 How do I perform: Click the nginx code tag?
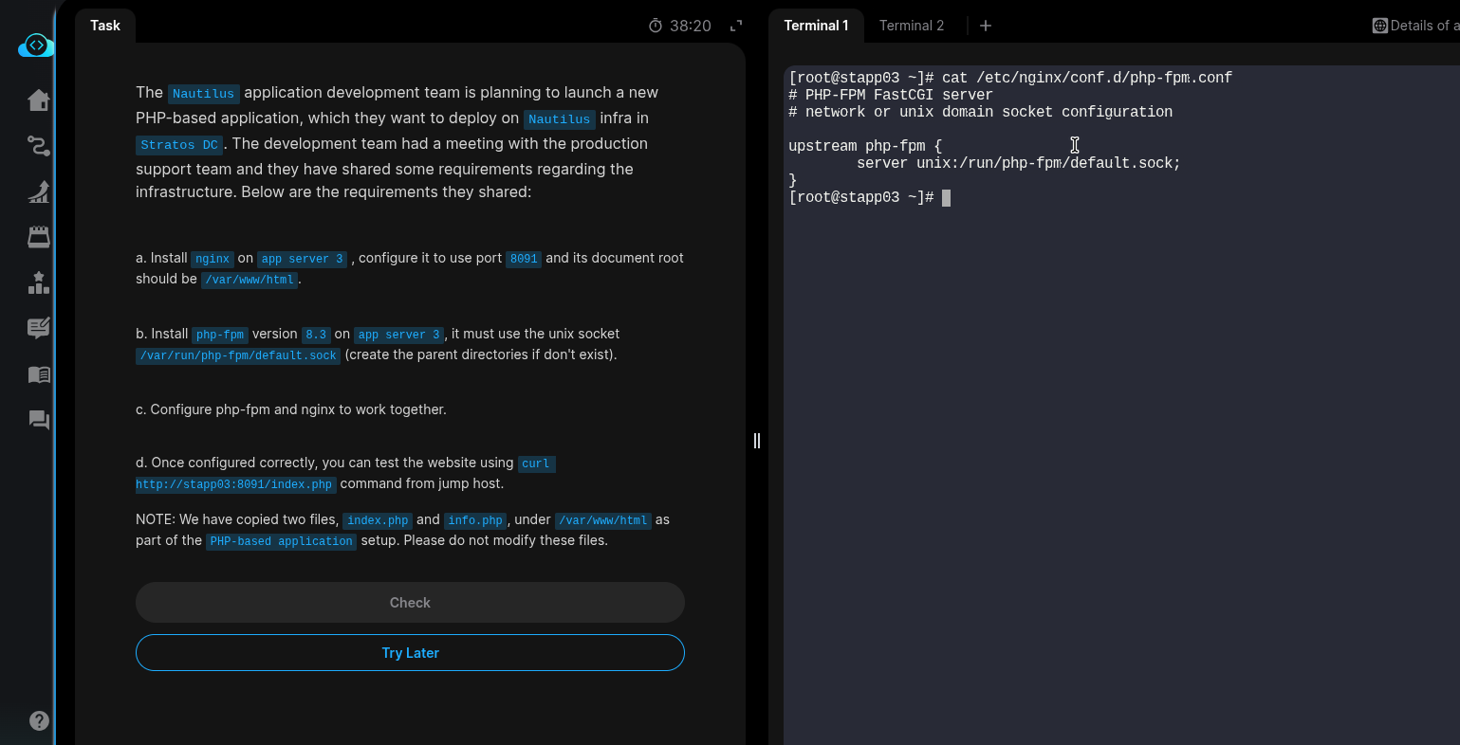point(213,259)
